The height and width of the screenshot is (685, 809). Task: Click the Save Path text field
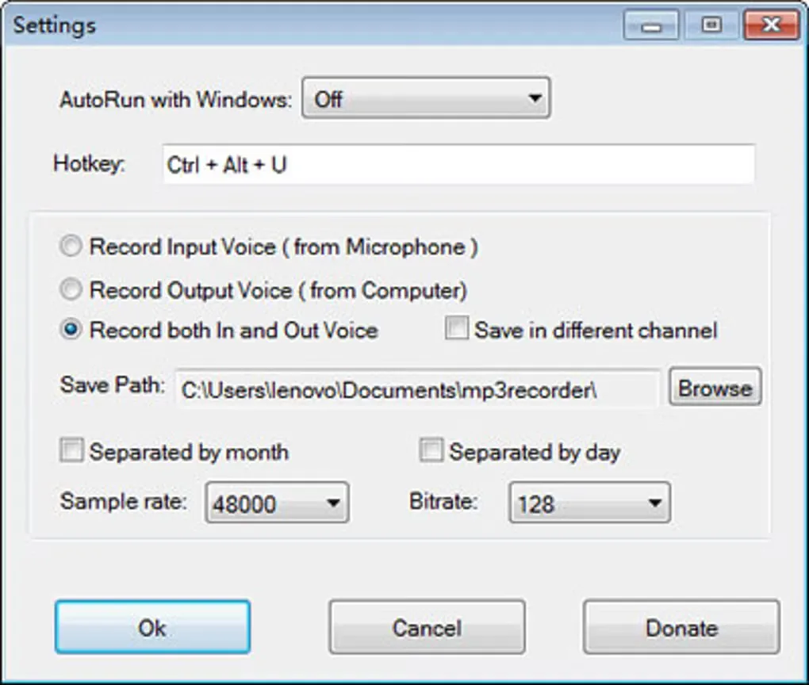pos(417,389)
